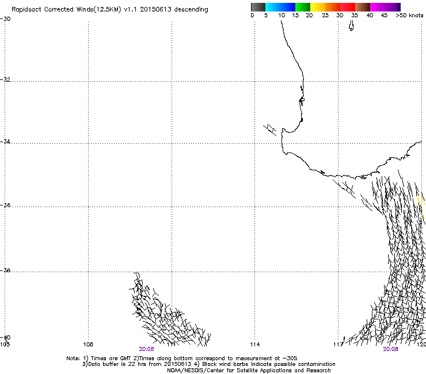Click the '-32' latitude axis label

pos(6,79)
